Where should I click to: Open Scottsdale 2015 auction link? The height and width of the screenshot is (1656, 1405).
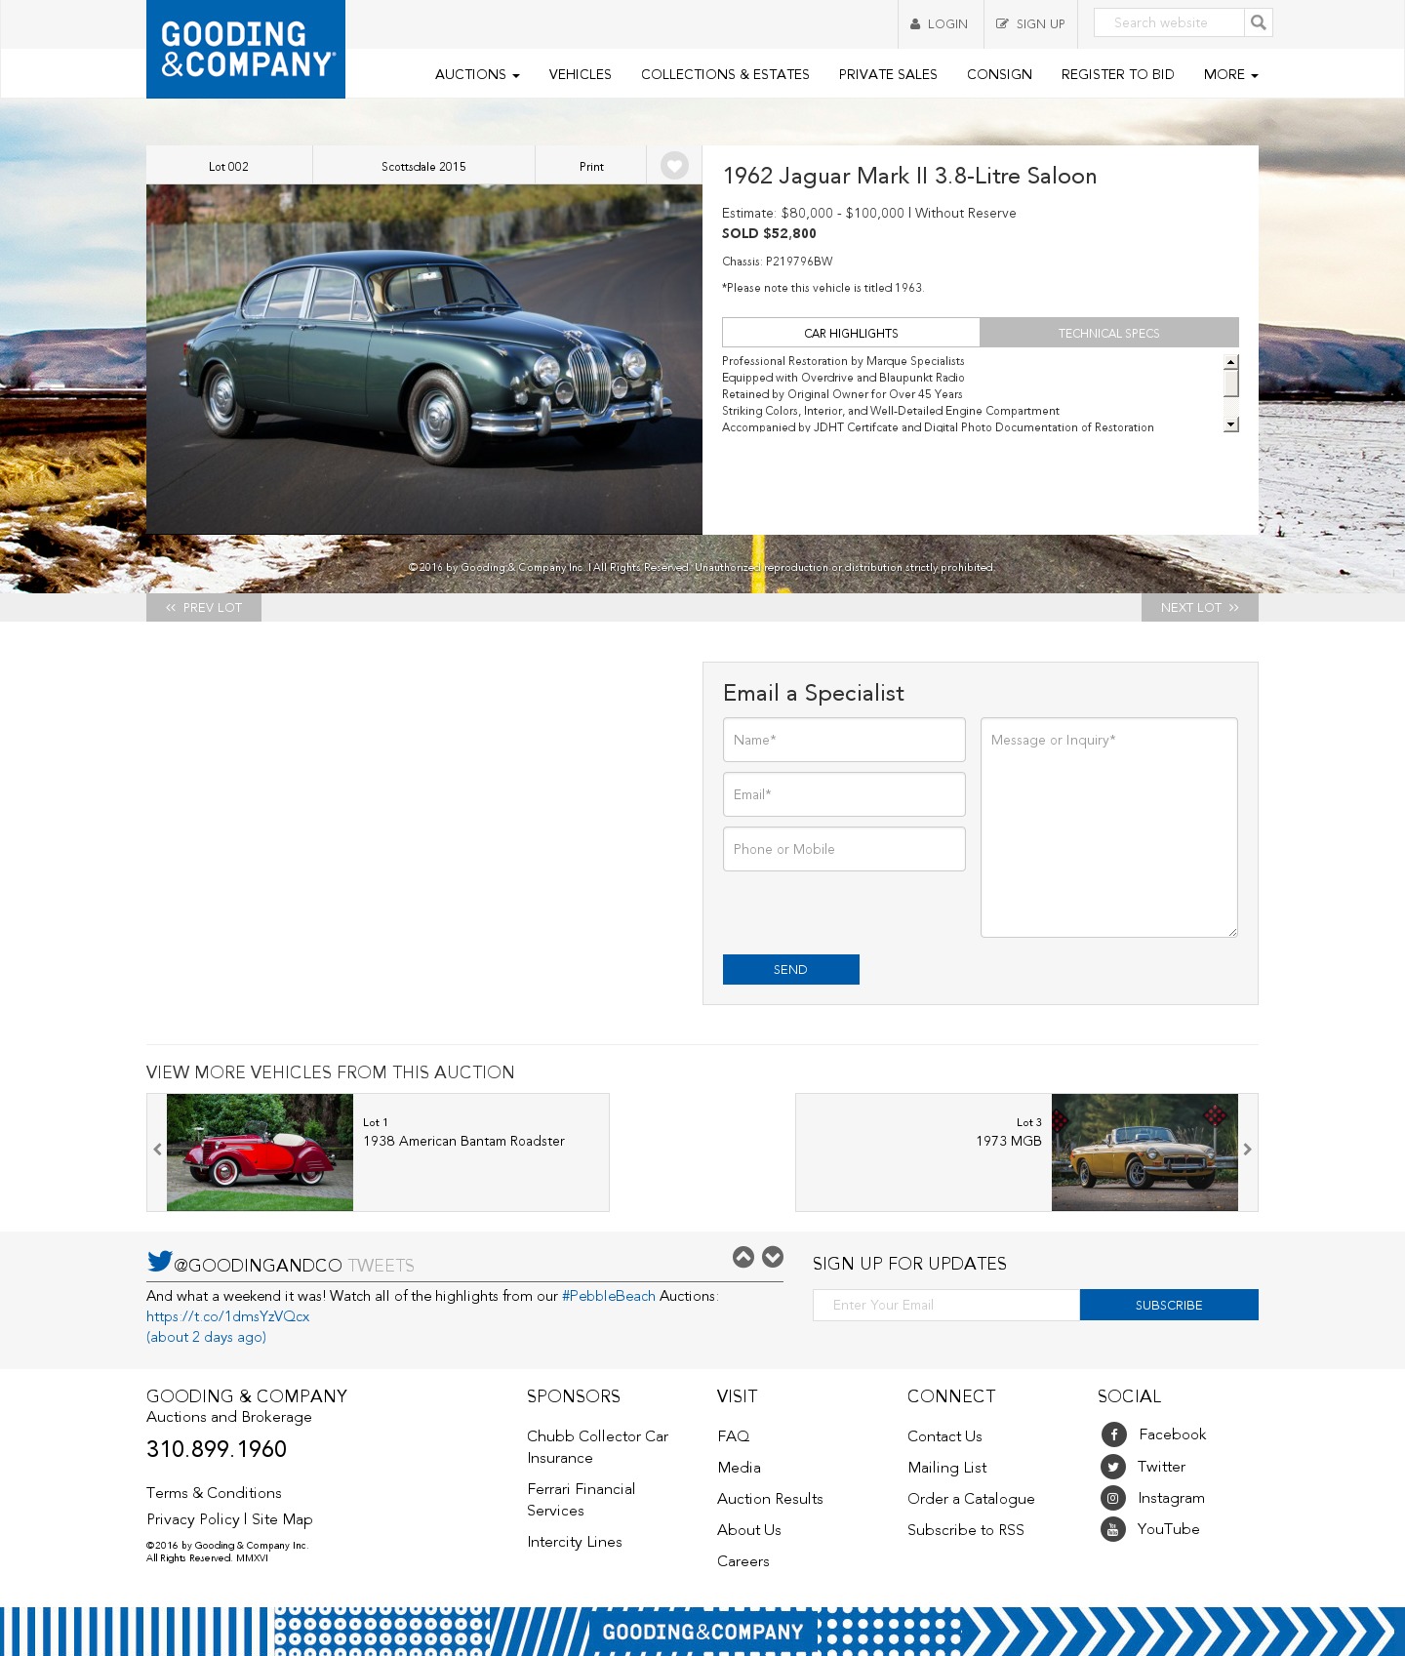pyautogui.click(x=423, y=166)
